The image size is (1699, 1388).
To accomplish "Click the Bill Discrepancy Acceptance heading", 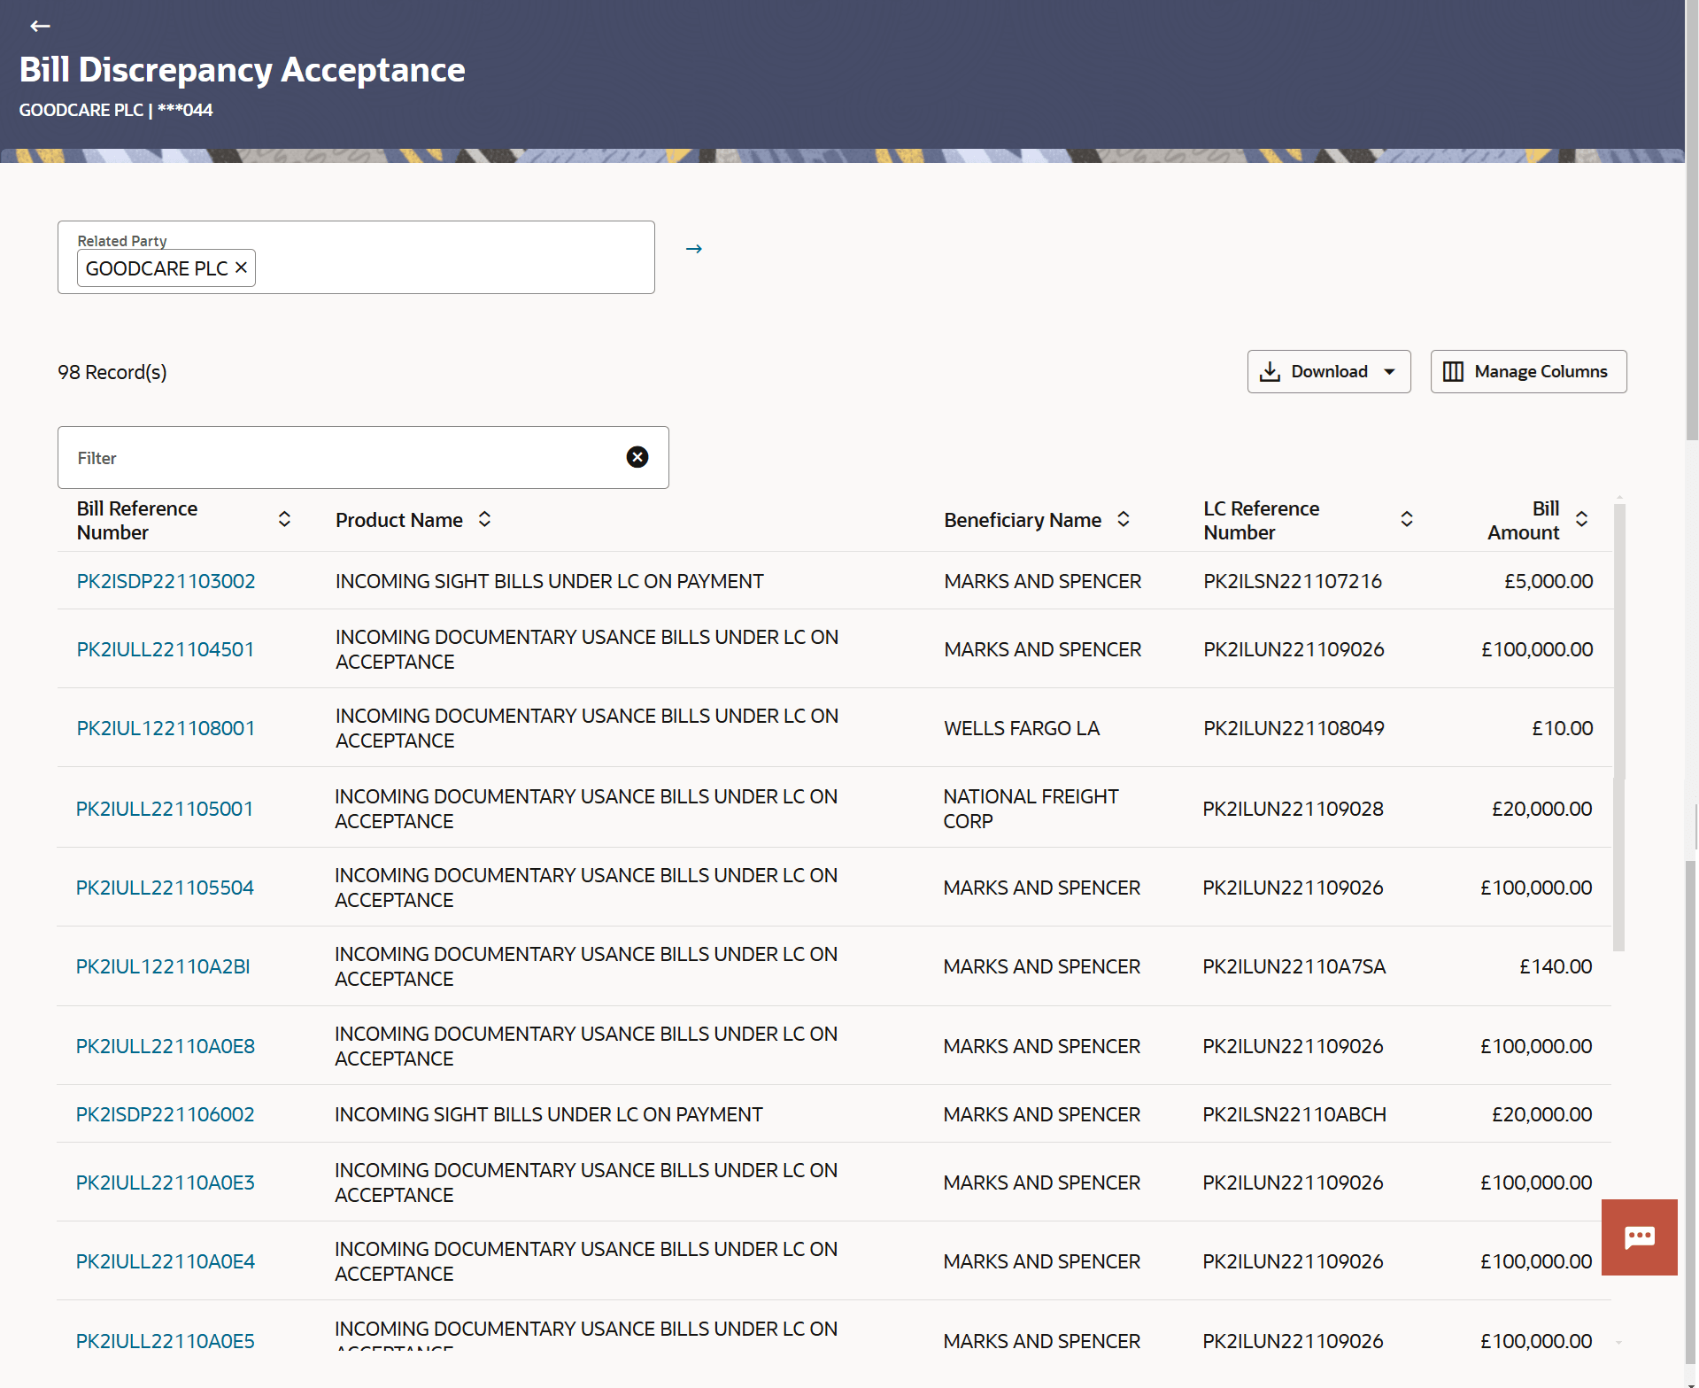I will [x=242, y=70].
